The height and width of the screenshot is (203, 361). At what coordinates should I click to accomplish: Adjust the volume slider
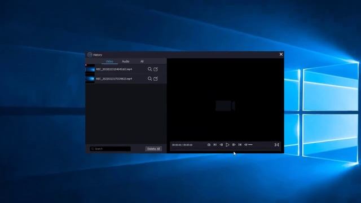[250, 145]
